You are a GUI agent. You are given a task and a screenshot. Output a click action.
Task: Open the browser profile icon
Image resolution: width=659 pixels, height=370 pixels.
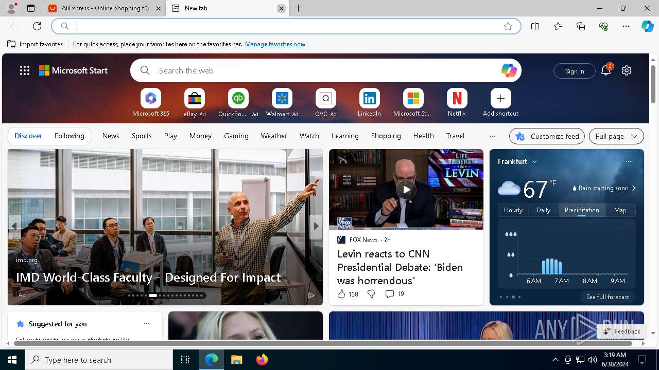[x=11, y=8]
